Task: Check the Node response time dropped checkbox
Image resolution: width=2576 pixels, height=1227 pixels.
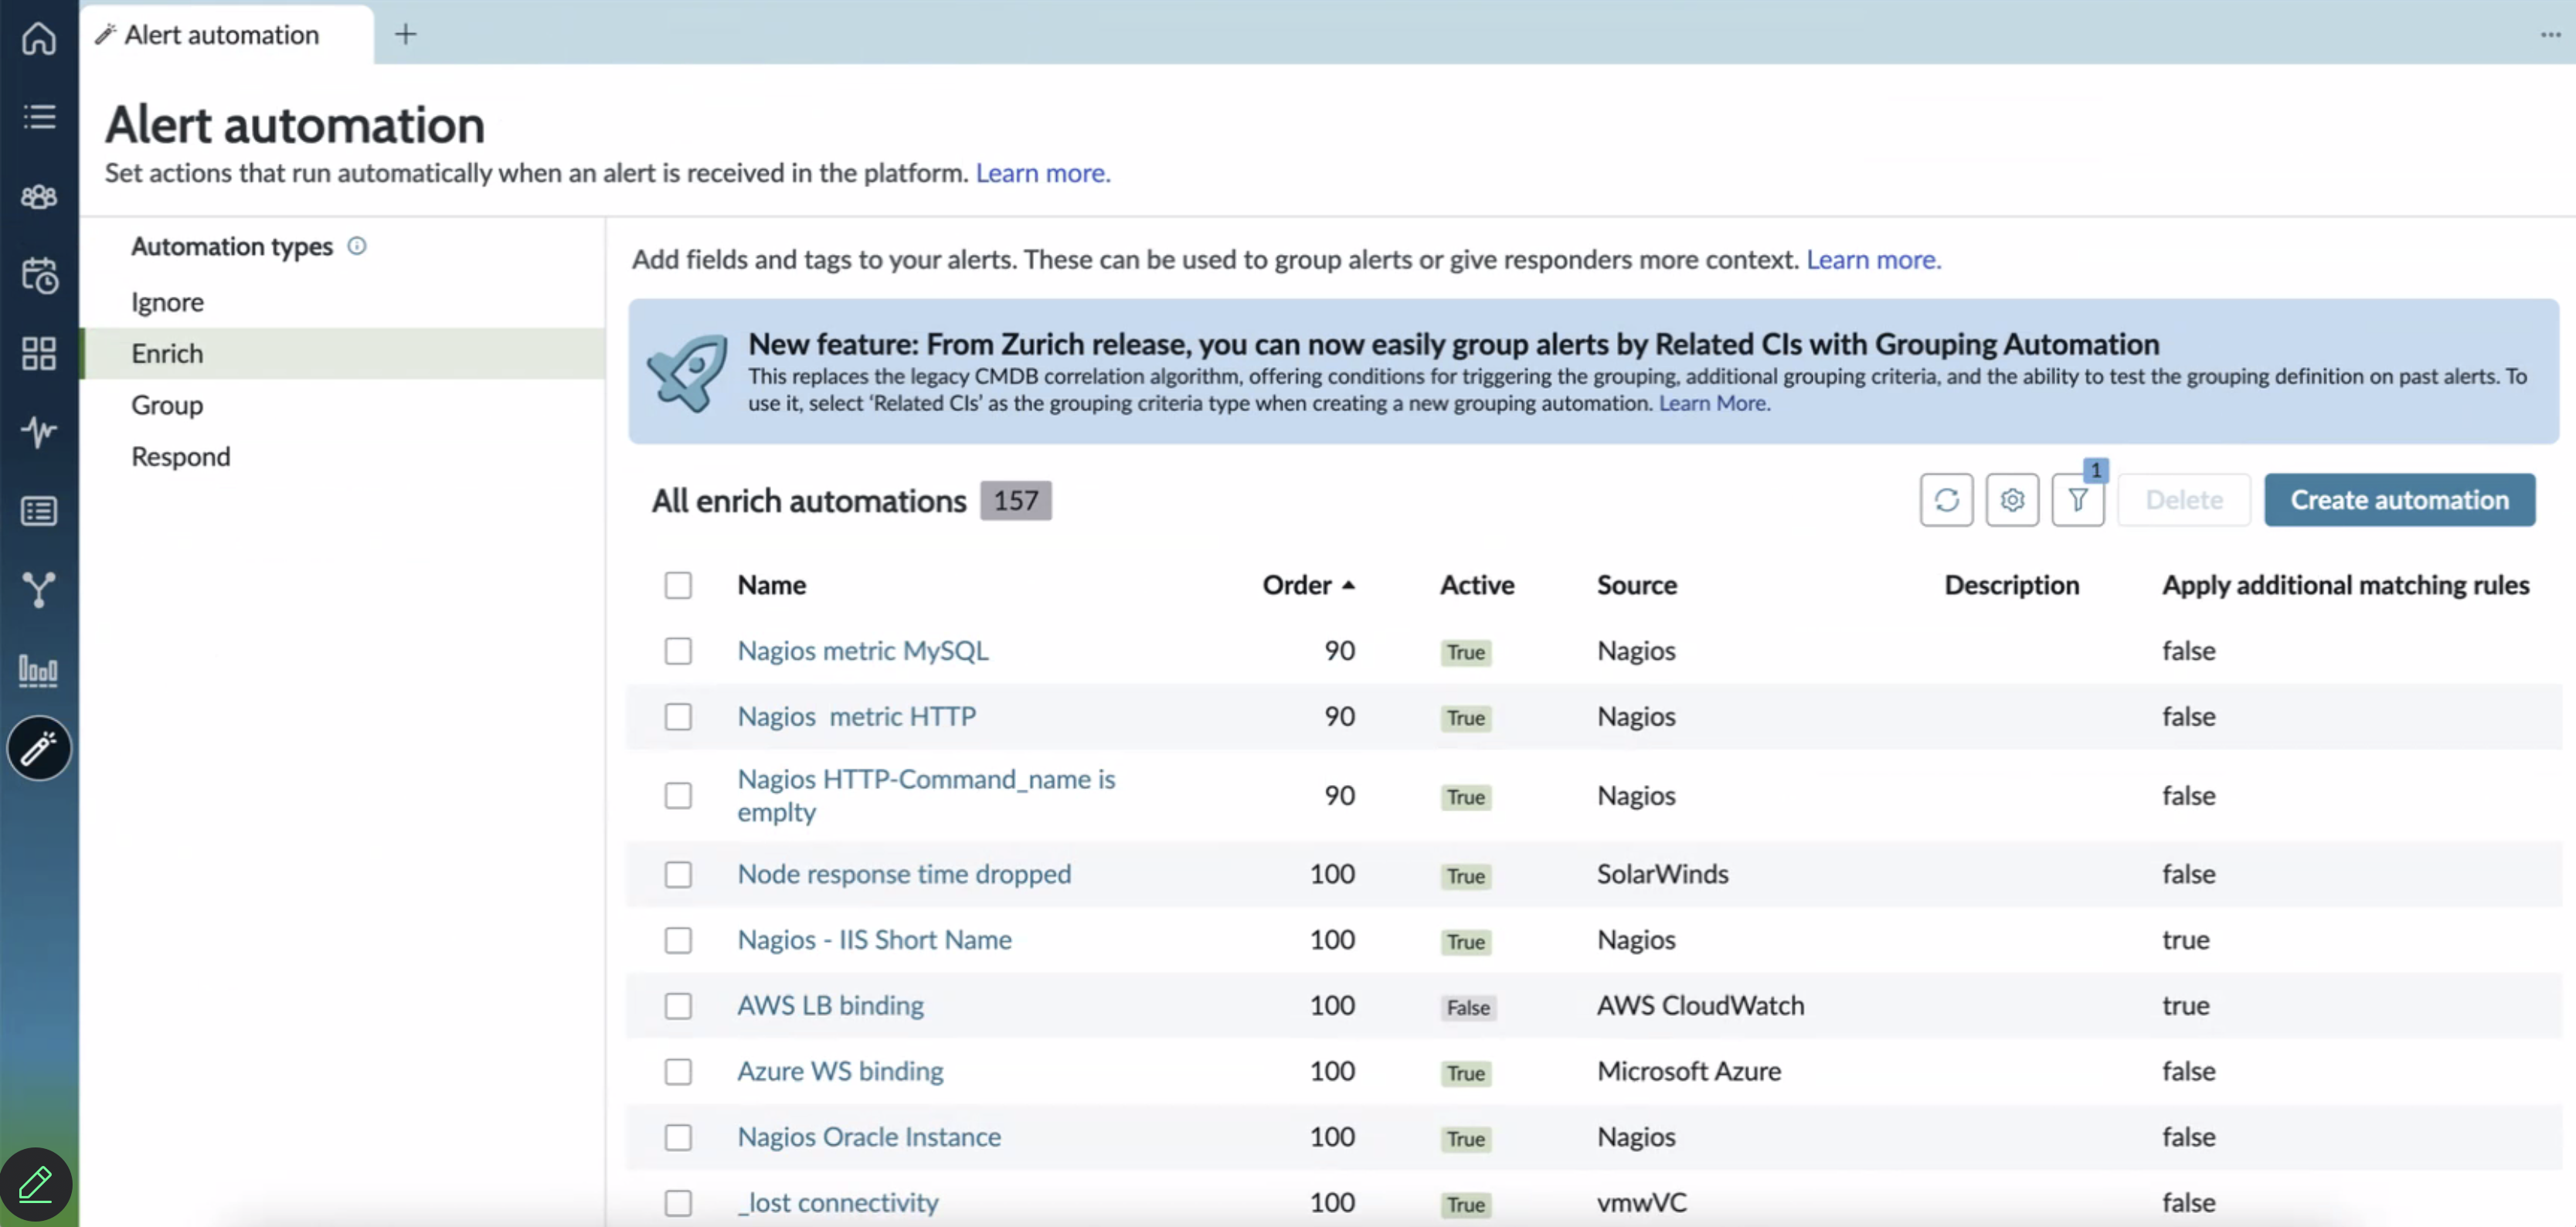Action: tap(678, 875)
